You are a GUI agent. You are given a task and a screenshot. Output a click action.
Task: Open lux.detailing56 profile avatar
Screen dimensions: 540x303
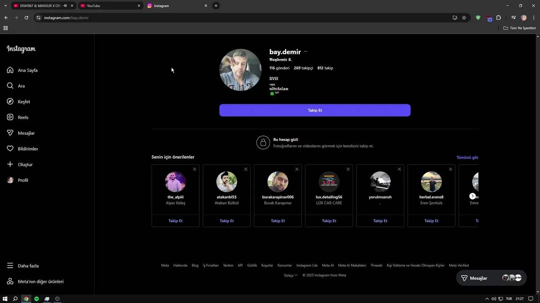(329, 182)
